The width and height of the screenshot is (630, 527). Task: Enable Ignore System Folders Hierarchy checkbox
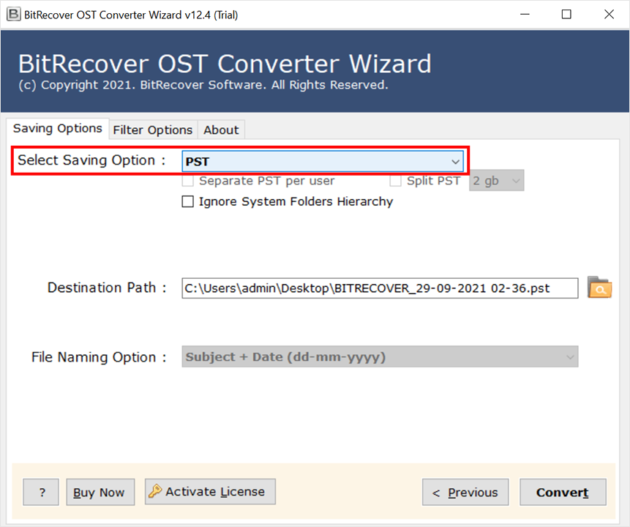(x=188, y=201)
